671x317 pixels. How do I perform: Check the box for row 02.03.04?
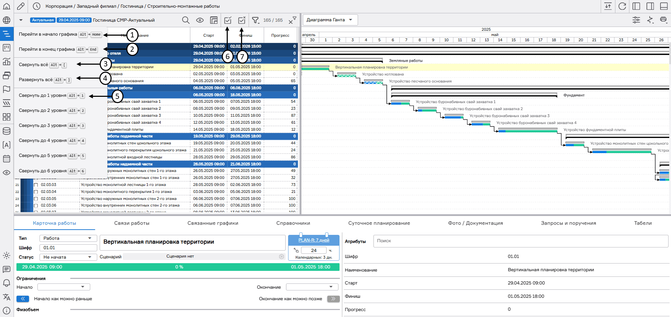[x=36, y=192]
